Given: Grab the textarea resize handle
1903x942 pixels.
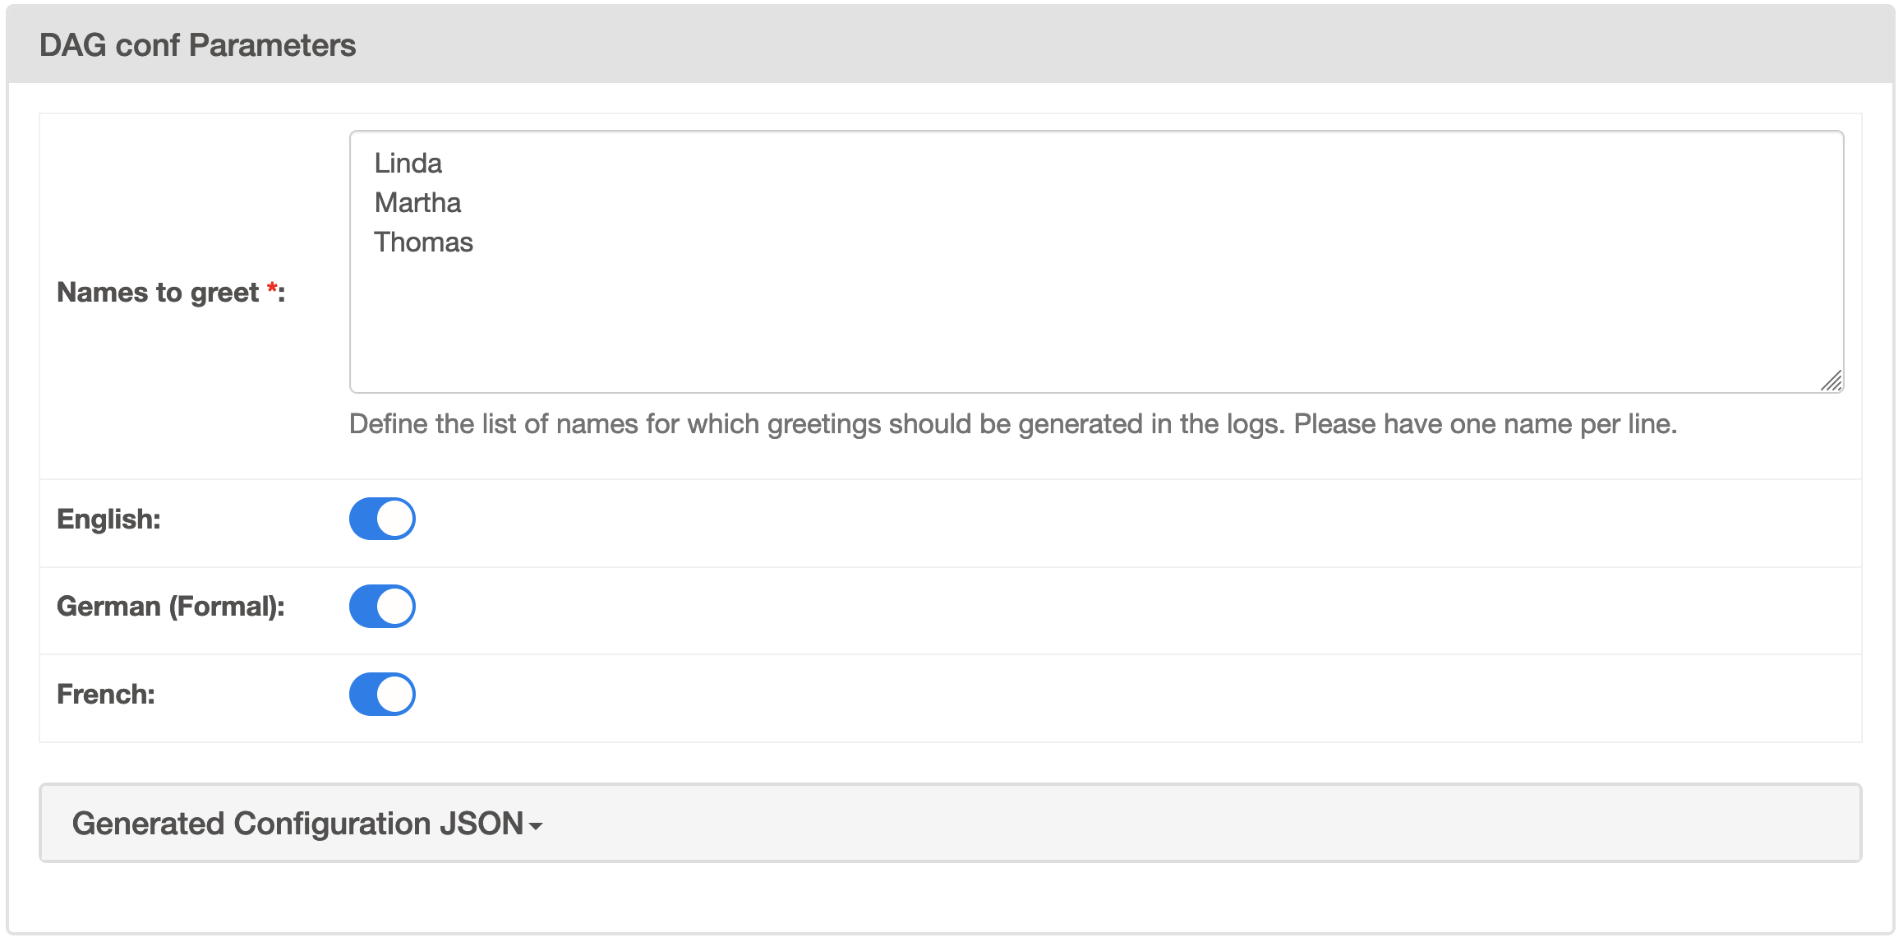Looking at the screenshot, I should [1832, 381].
